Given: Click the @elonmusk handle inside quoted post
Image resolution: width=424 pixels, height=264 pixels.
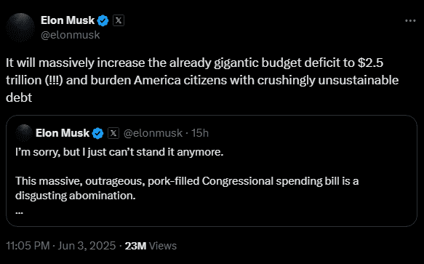Looking at the screenshot, I should [153, 133].
